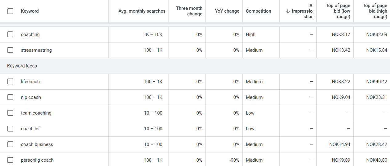Select the 'stressmestring' row checkbox
This screenshot has width=390, height=166.
pyautogui.click(x=10, y=50)
